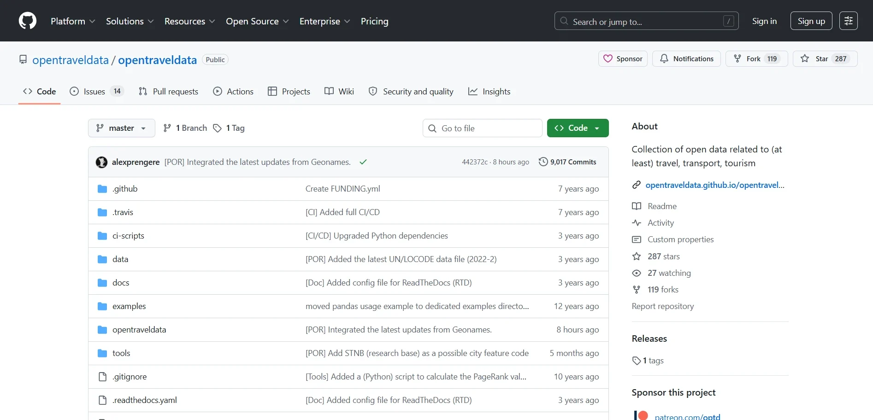Open the opentraveldata.github.io website link
Viewport: 873px width, 420px height.
(x=715, y=185)
